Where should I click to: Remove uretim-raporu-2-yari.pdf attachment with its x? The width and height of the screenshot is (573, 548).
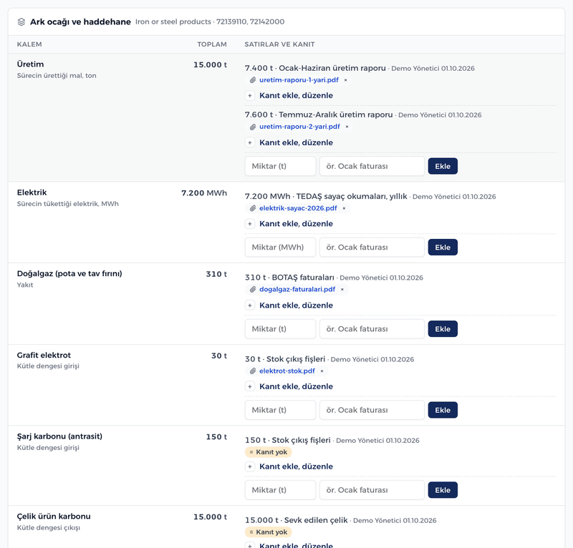347,127
